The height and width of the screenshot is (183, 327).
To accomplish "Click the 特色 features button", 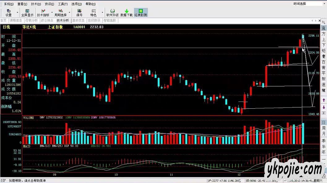I will tap(93, 13).
